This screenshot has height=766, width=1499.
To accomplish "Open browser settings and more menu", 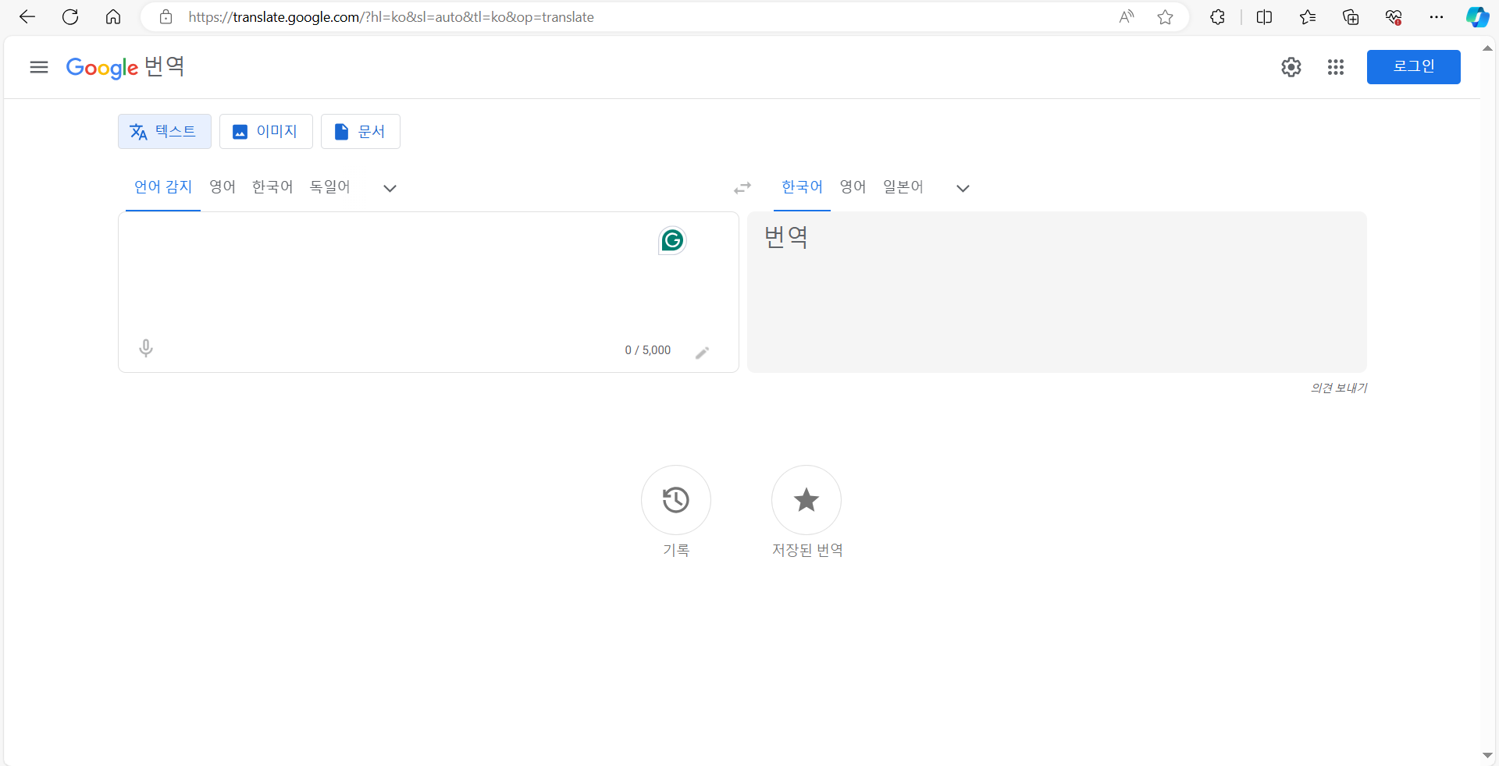I will (1437, 17).
